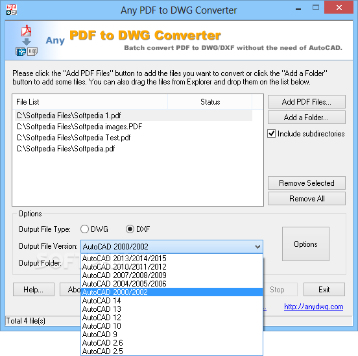Pick AutoCAD 2.6 version option
This screenshot has height=356, width=358.
pos(172,343)
